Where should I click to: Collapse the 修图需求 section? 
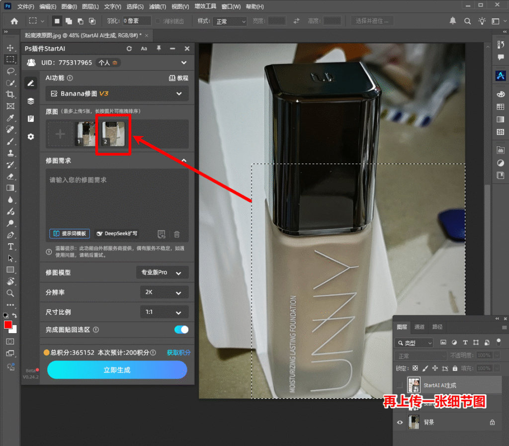tap(184, 161)
